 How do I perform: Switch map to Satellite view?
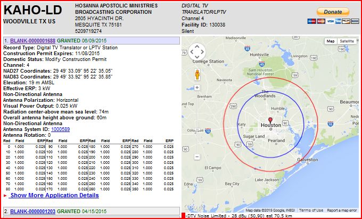347,41
